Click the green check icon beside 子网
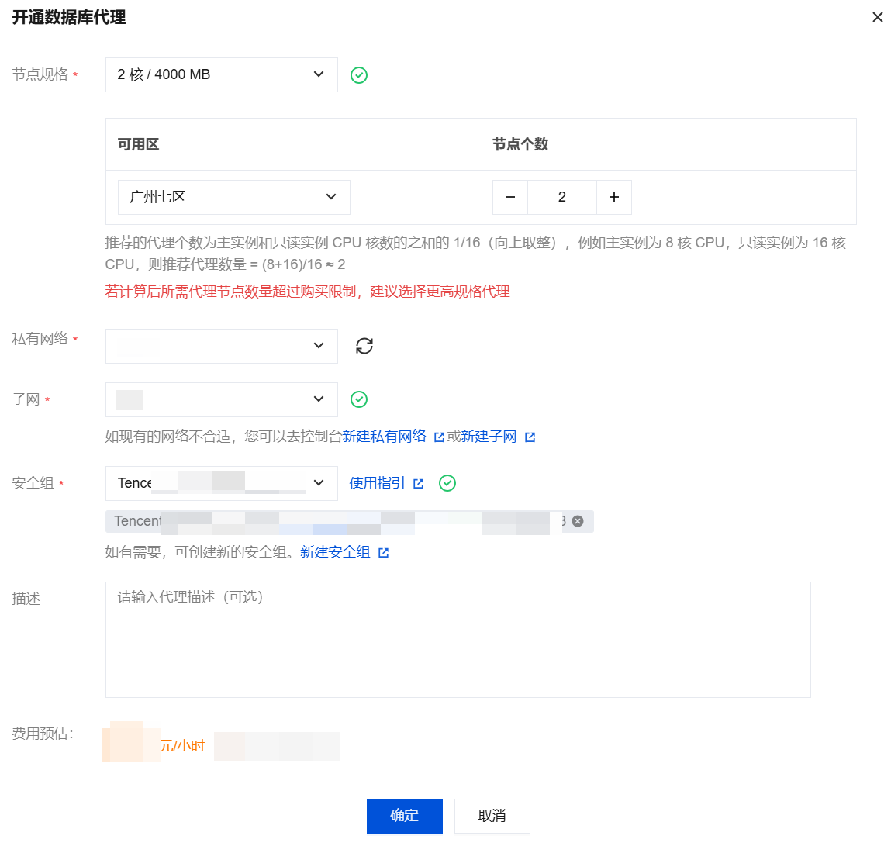This screenshot has width=891, height=846. (359, 399)
